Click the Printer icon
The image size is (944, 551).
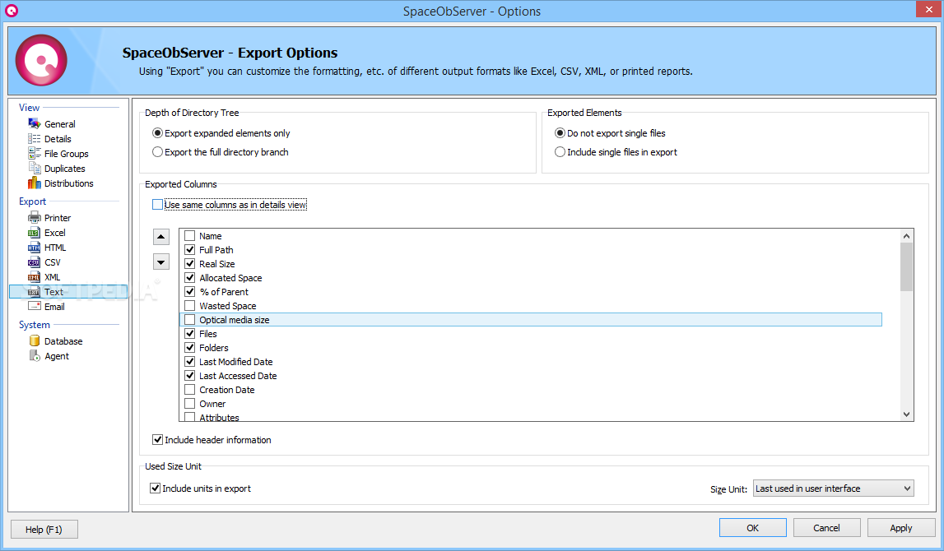[35, 217]
